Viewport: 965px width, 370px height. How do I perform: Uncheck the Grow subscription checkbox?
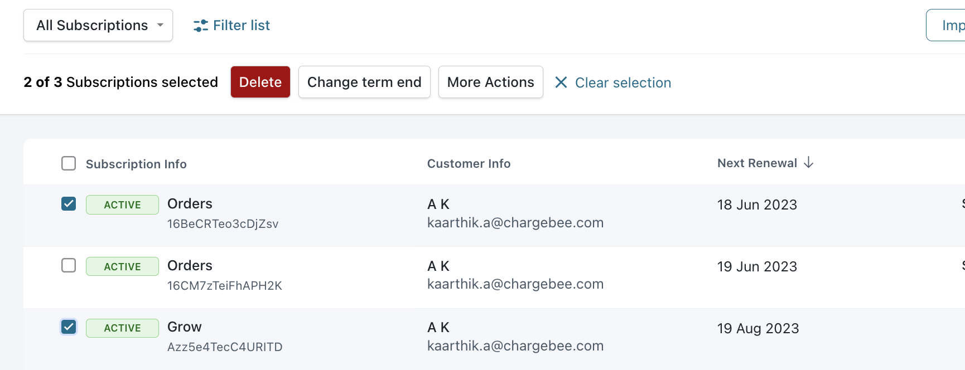tap(69, 327)
